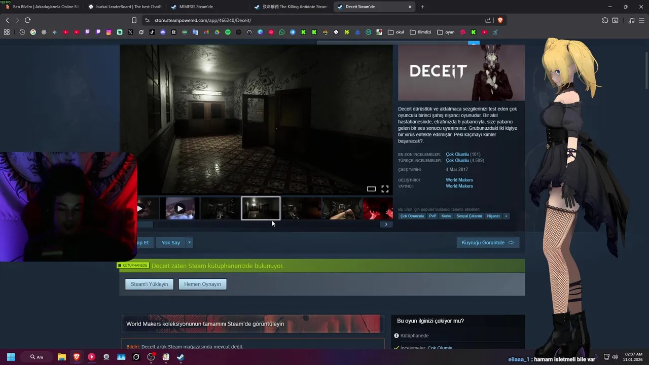The height and width of the screenshot is (365, 649).
Task: Bookmark this page in the address bar
Action: (x=134, y=20)
